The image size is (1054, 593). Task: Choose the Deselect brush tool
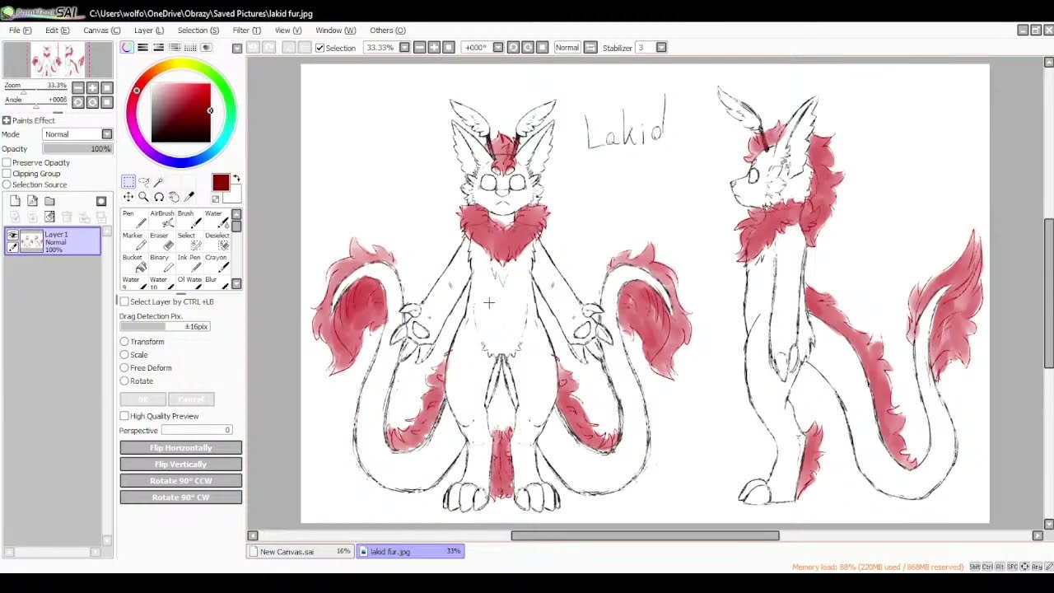click(x=216, y=240)
